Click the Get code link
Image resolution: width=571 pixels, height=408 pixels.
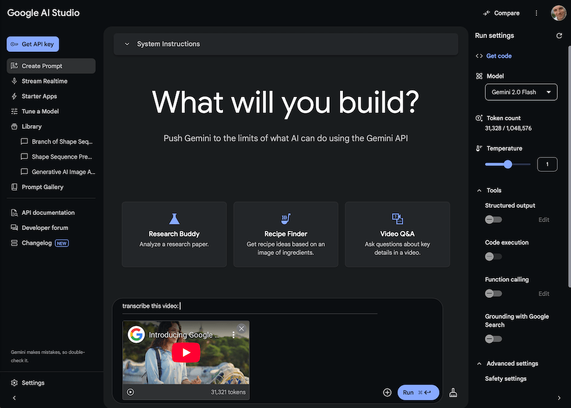(499, 56)
